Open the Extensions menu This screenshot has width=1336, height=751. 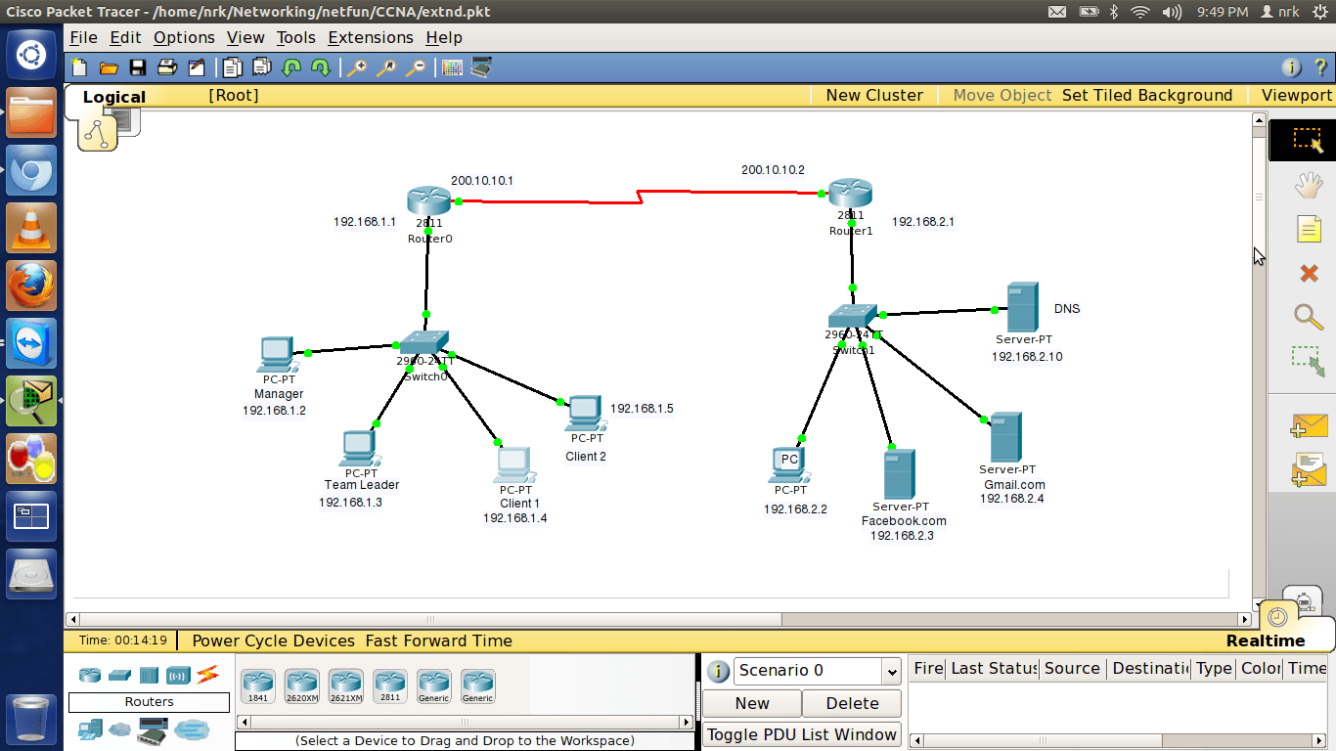click(x=370, y=37)
